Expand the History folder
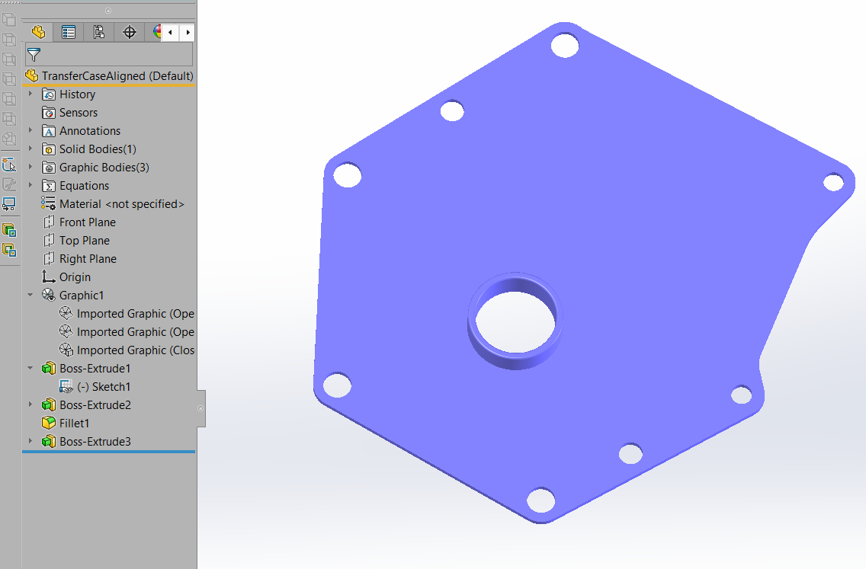This screenshot has width=866, height=569. pyautogui.click(x=30, y=94)
